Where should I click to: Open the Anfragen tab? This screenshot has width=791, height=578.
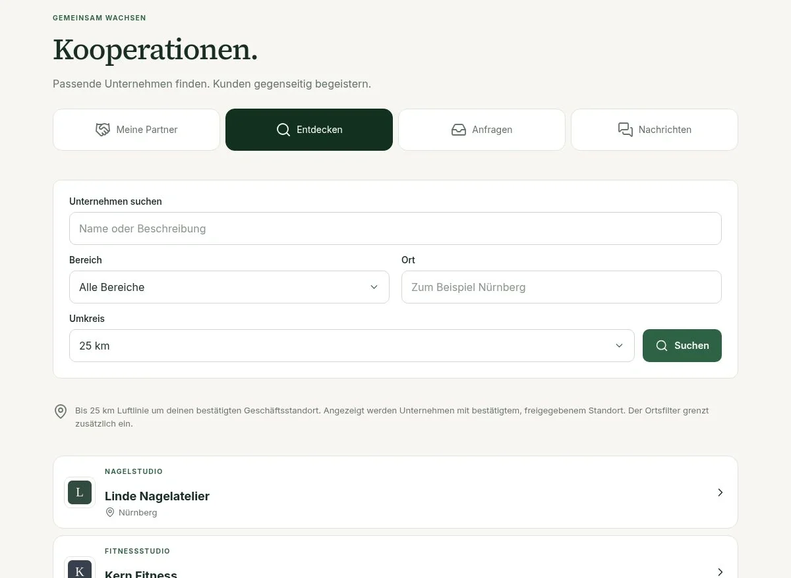(x=482, y=130)
